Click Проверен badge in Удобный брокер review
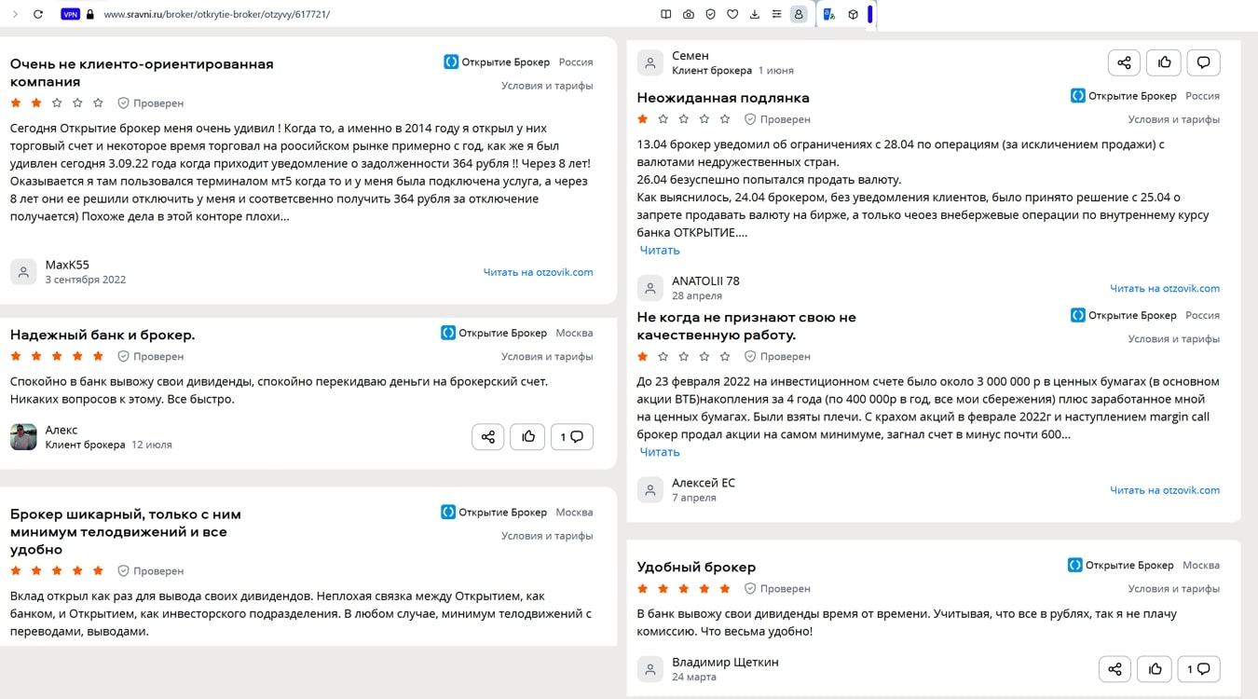 [x=777, y=589]
